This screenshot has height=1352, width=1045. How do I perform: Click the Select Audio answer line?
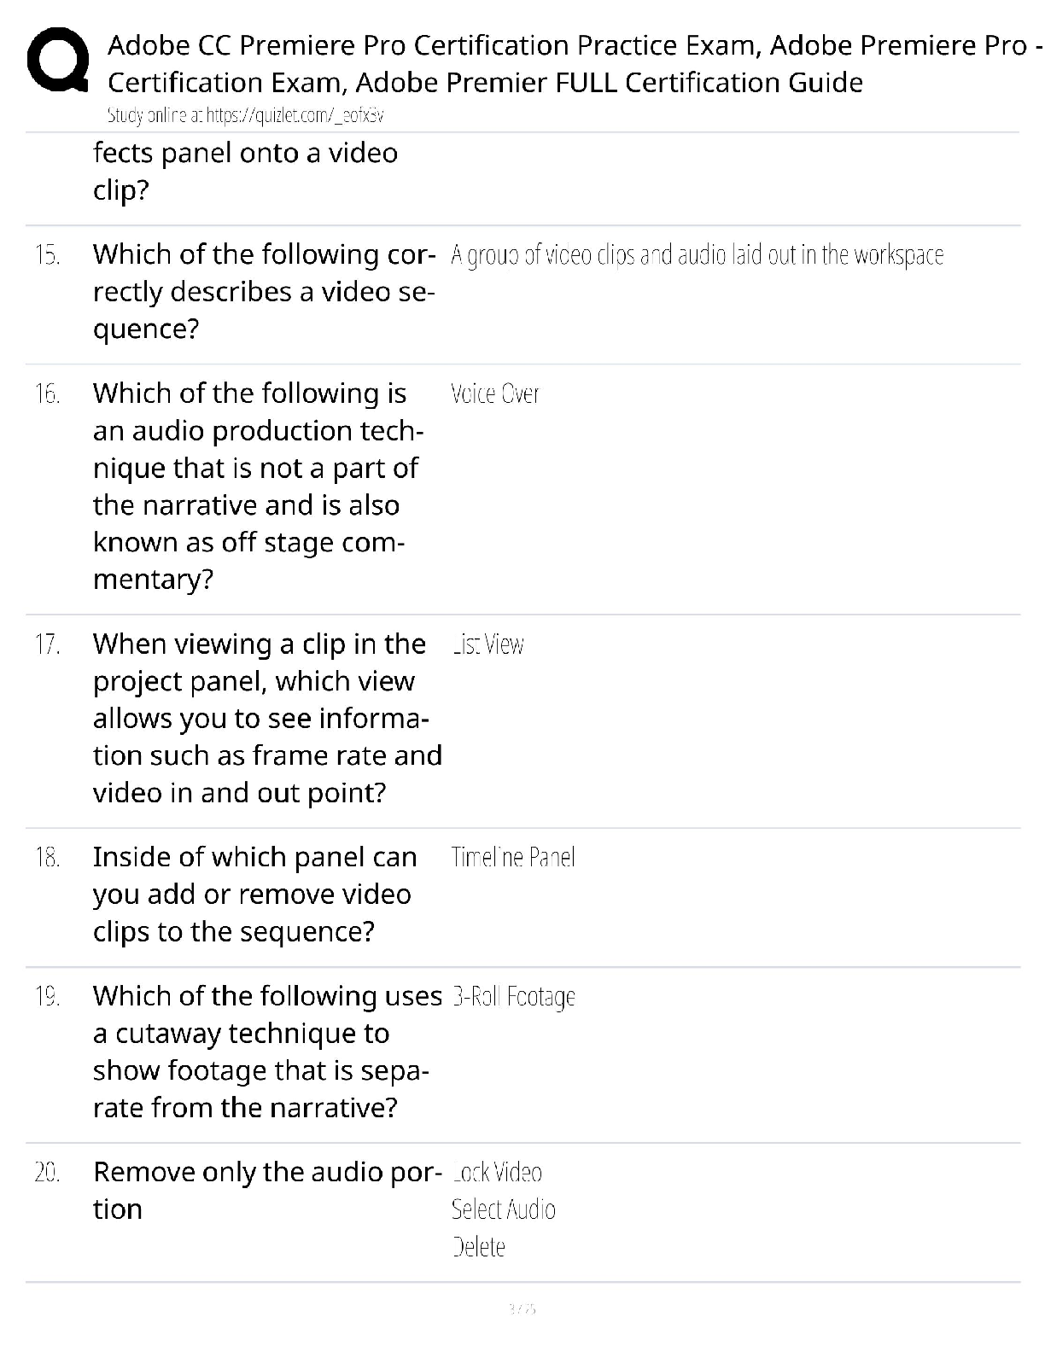pyautogui.click(x=503, y=1209)
